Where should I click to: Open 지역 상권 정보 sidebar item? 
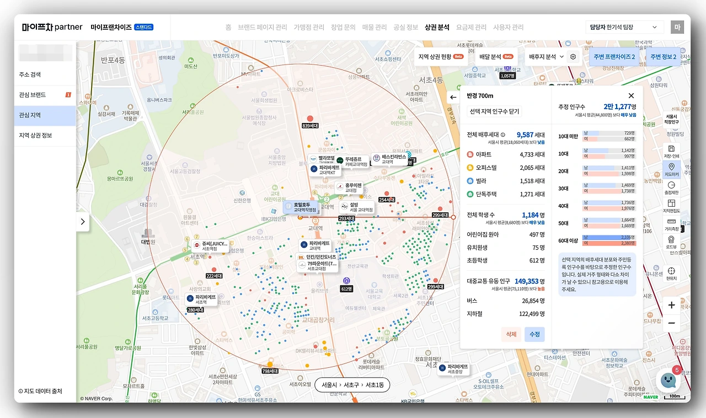45,136
